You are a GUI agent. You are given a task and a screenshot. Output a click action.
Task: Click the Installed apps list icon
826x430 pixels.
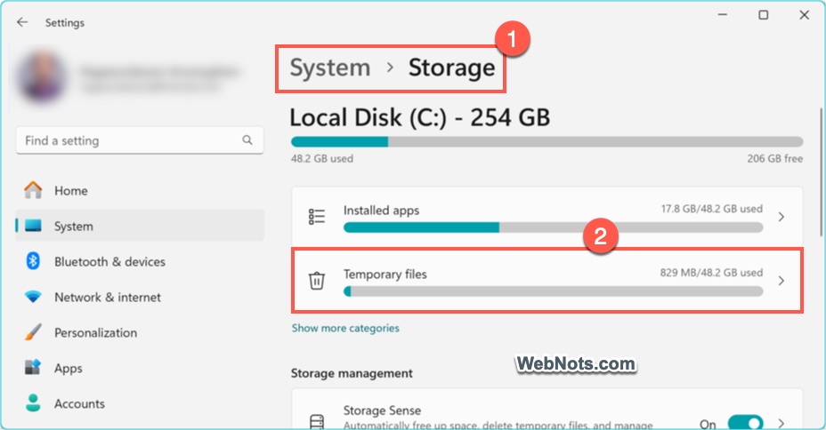[316, 217]
